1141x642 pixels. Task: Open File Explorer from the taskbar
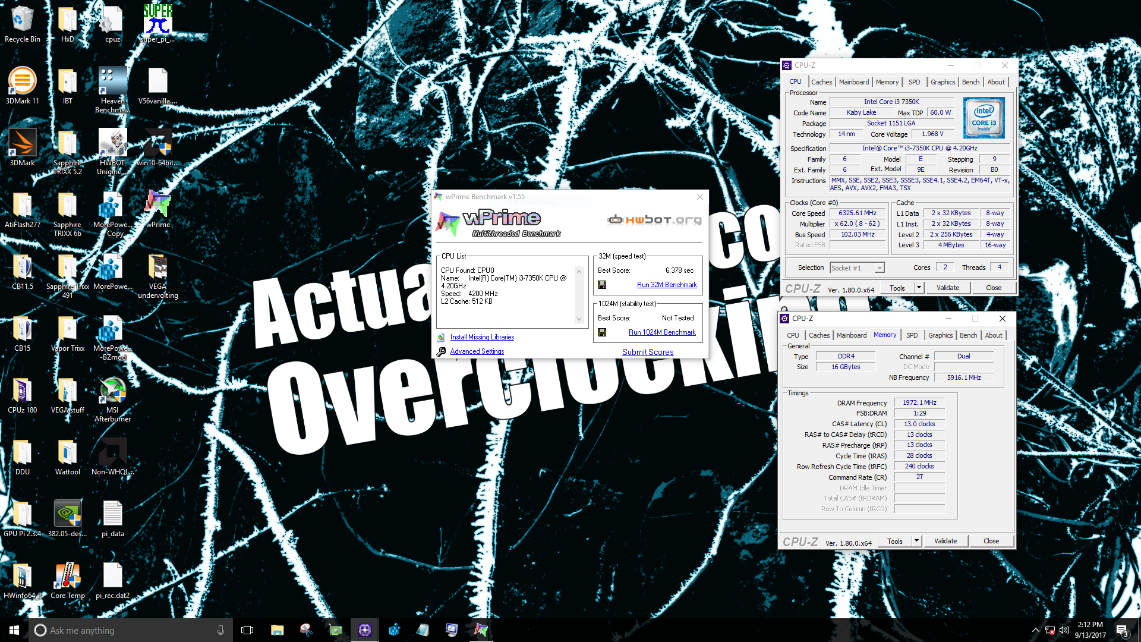click(x=277, y=630)
